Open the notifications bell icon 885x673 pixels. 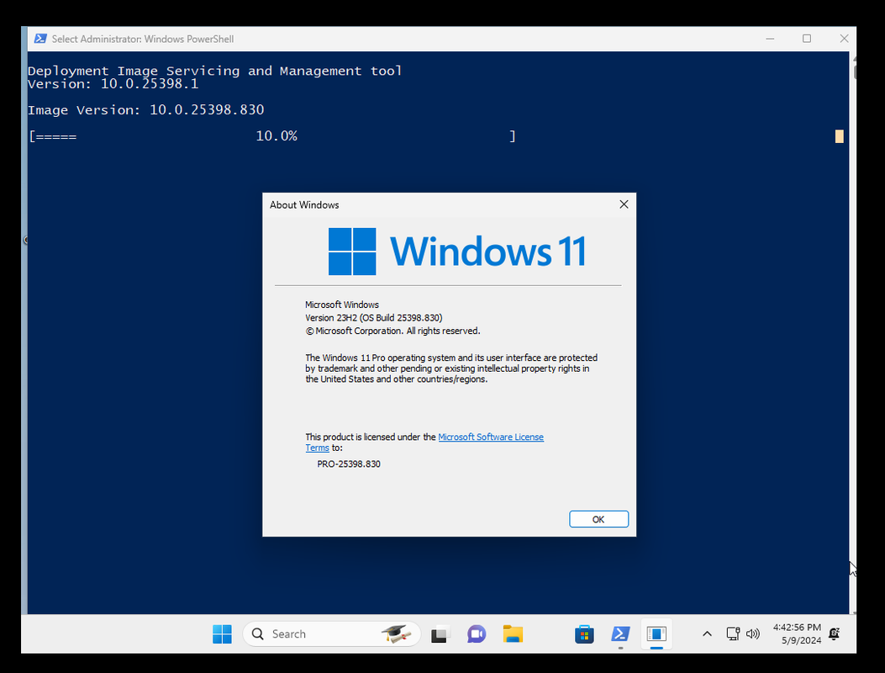[x=835, y=634]
